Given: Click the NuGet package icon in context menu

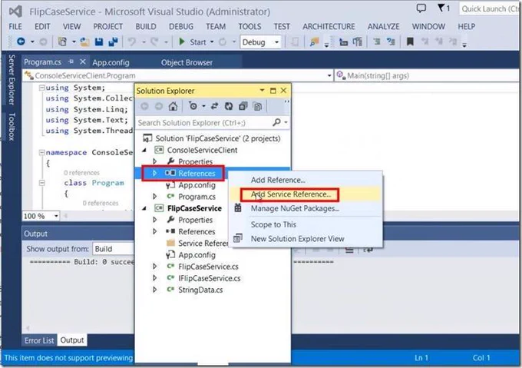Looking at the screenshot, I should click(238, 208).
